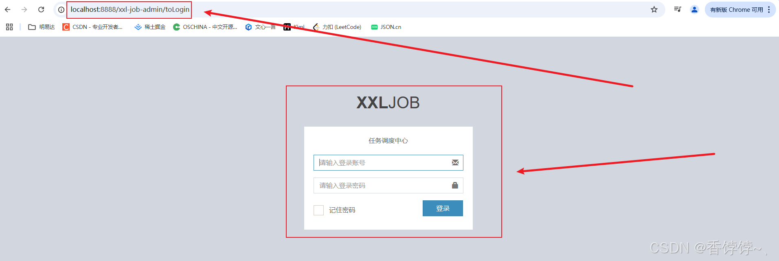Tick the 记住密码 checkbox

(x=318, y=210)
